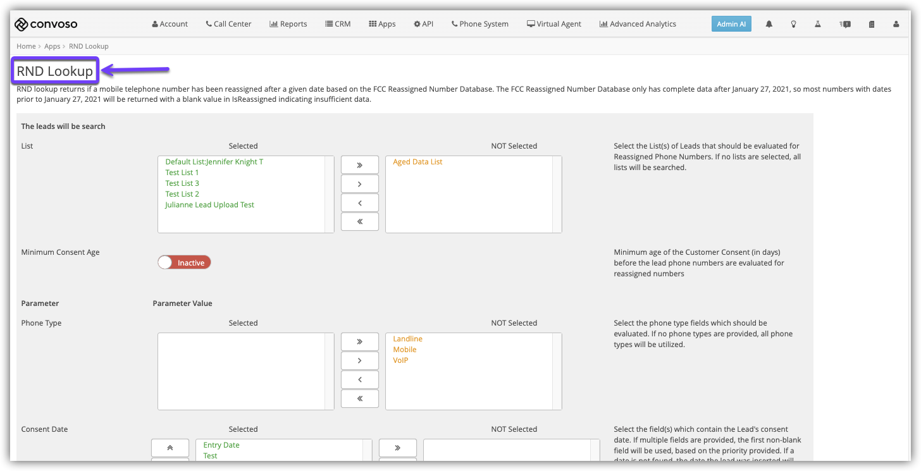Open the alert message bubble icon
This screenshot has width=921, height=471.
tap(845, 24)
